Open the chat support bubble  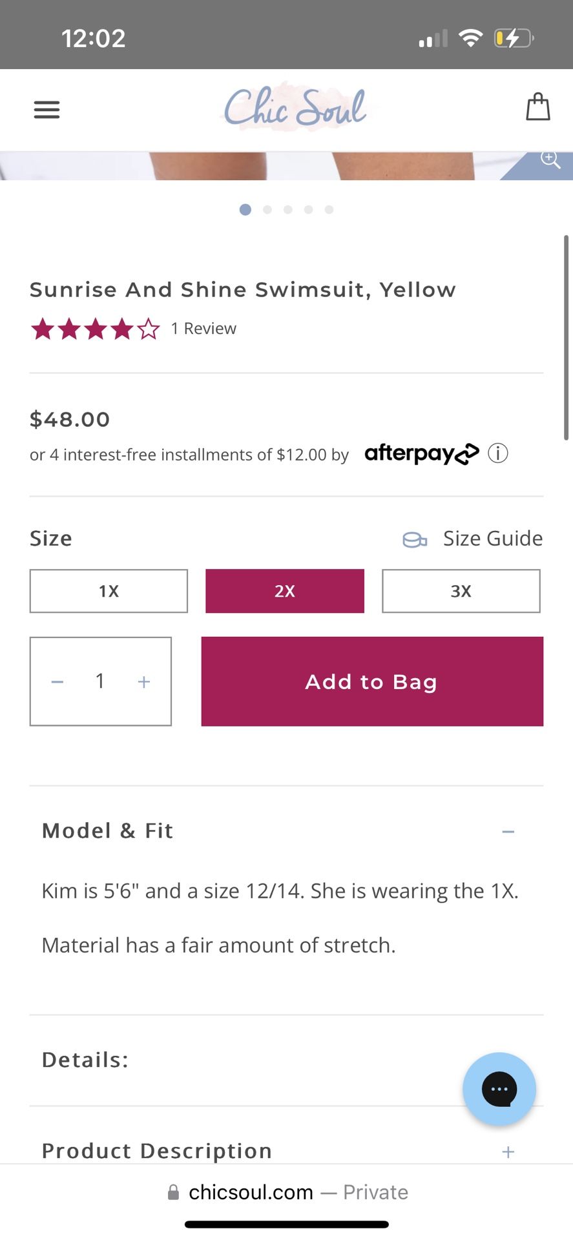pyautogui.click(x=499, y=1089)
